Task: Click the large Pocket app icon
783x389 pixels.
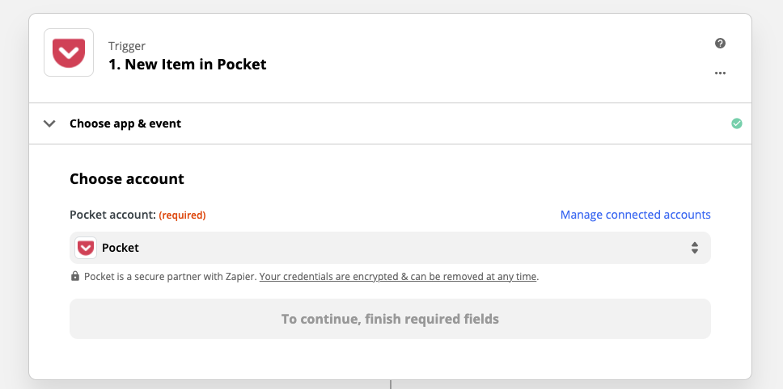Action: point(69,52)
